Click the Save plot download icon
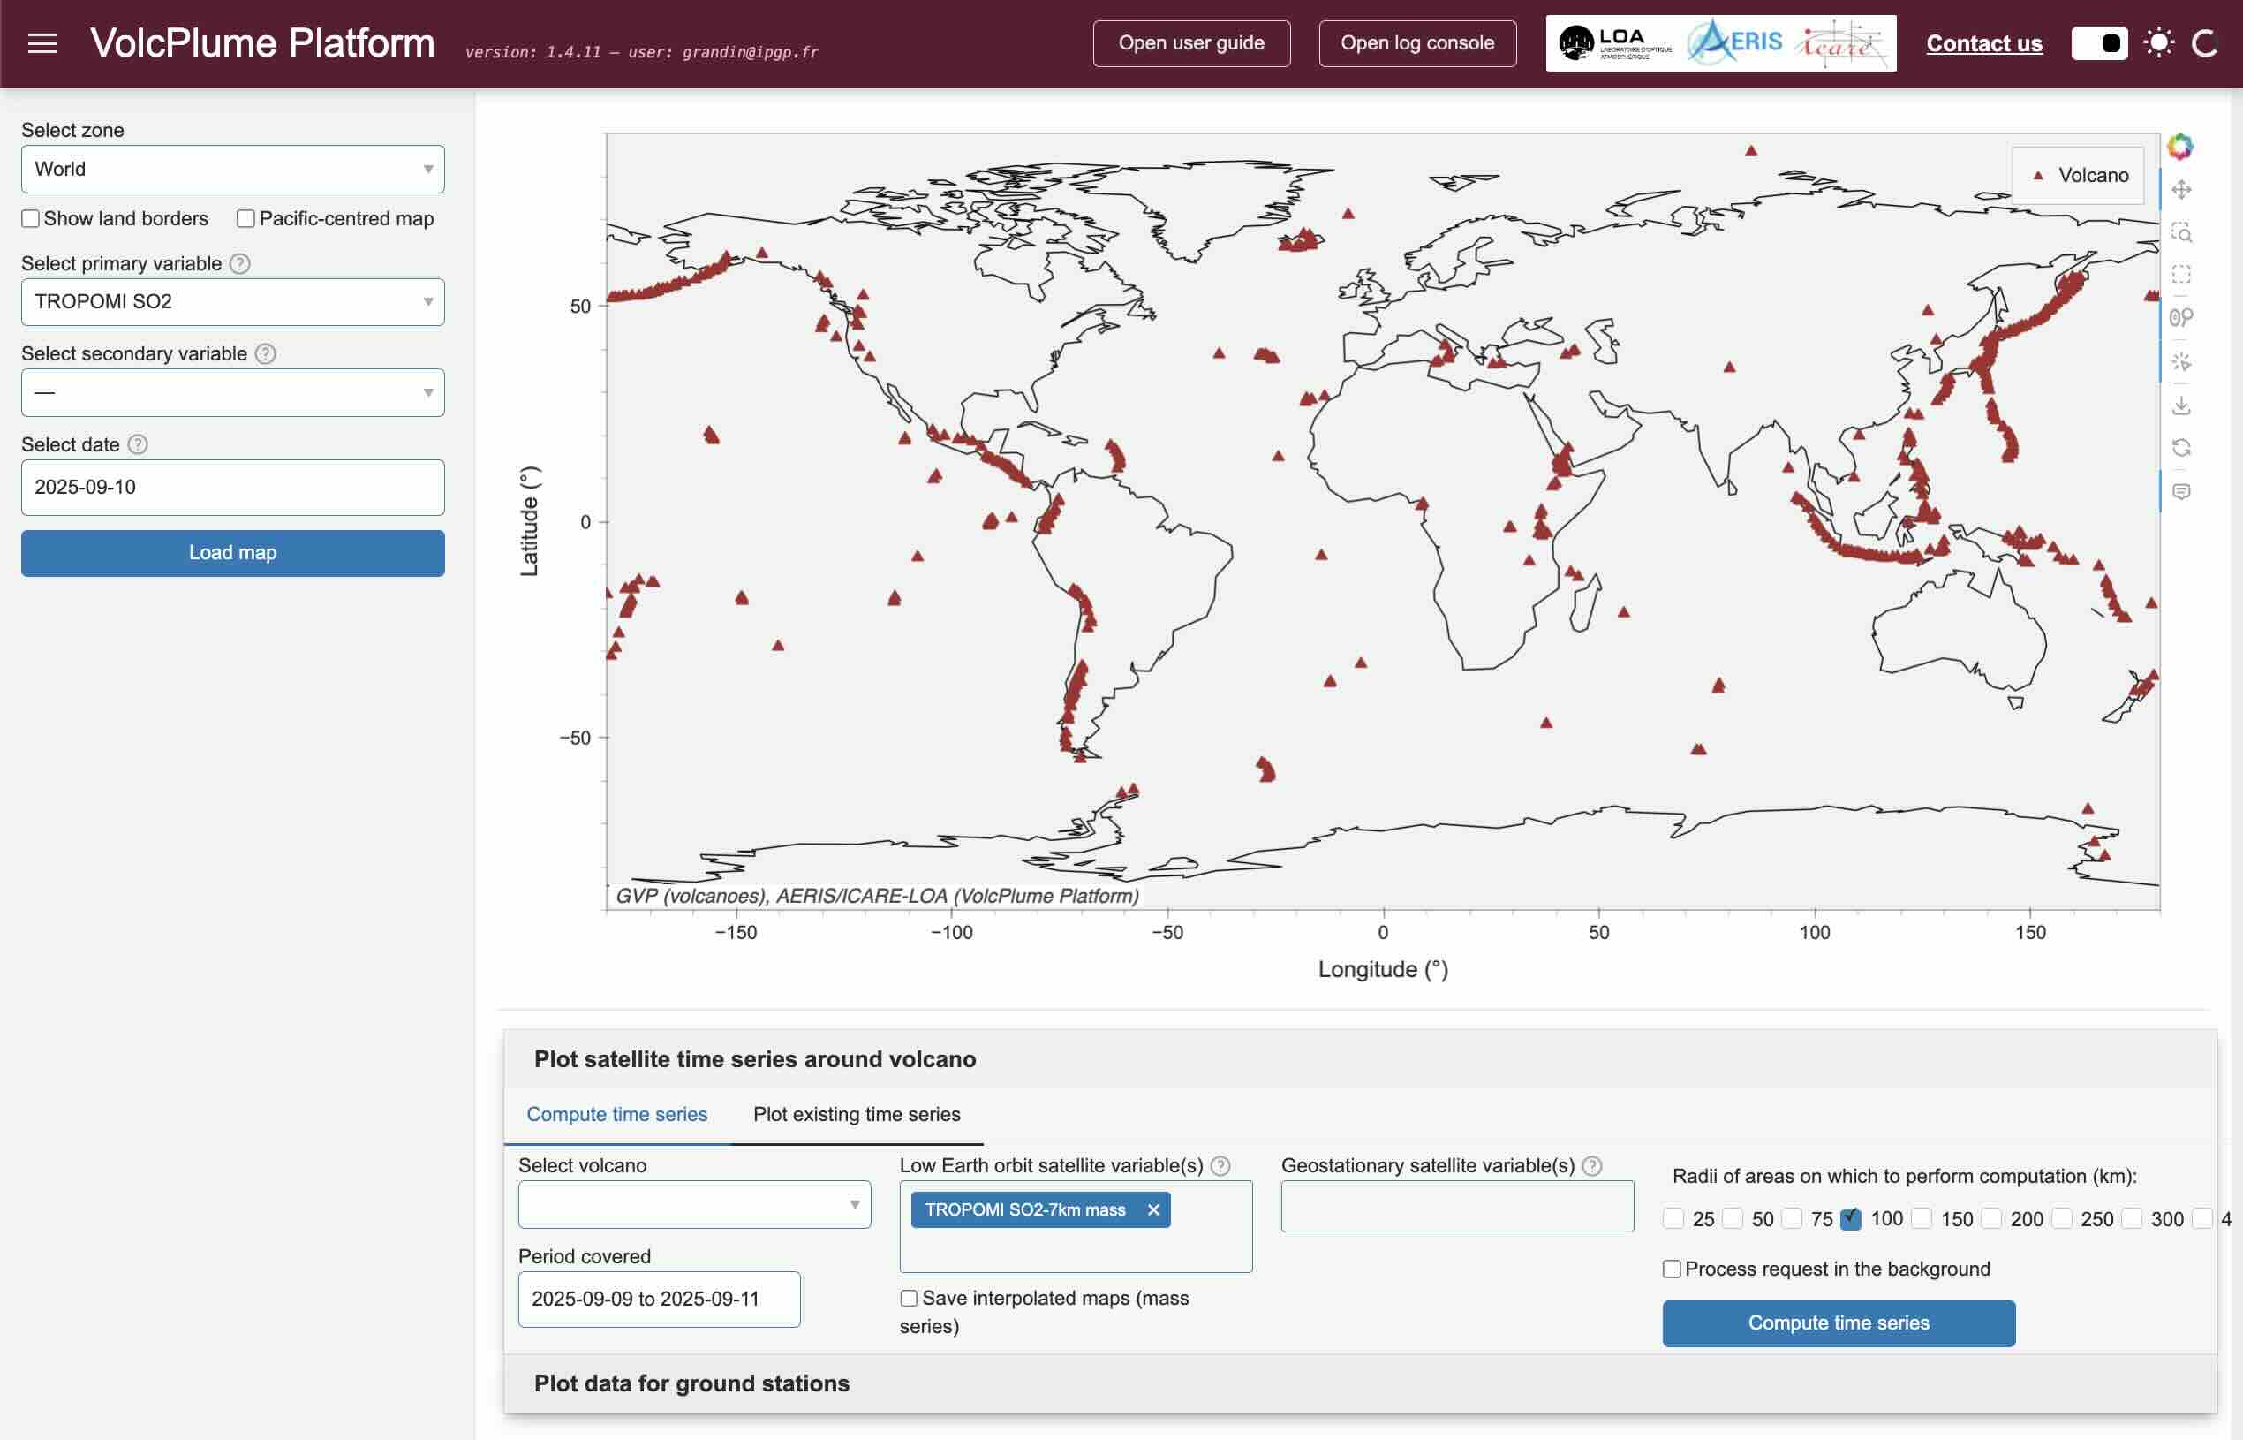The height and width of the screenshot is (1440, 2243). (x=2180, y=405)
